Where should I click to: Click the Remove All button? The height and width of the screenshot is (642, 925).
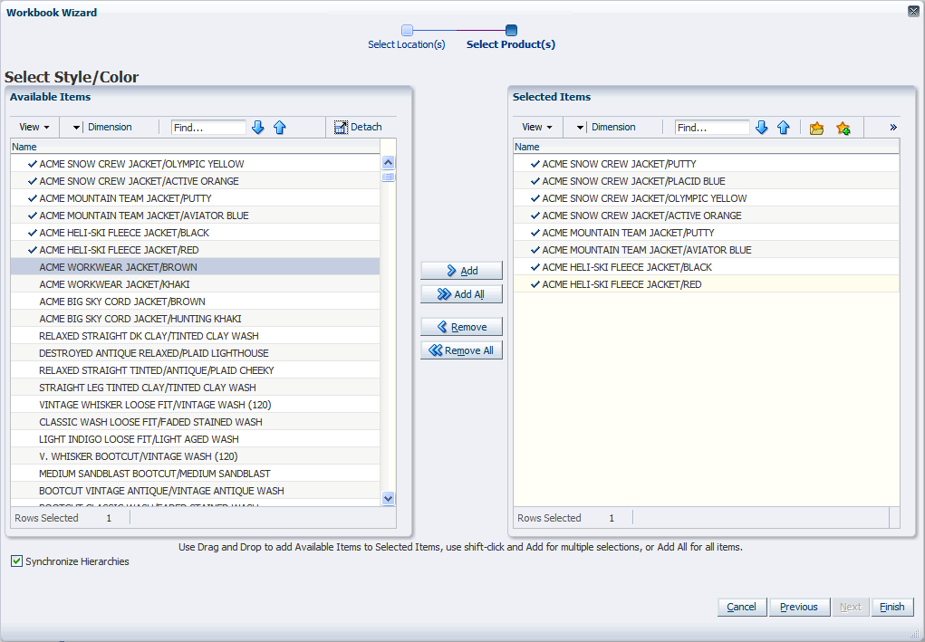(461, 350)
